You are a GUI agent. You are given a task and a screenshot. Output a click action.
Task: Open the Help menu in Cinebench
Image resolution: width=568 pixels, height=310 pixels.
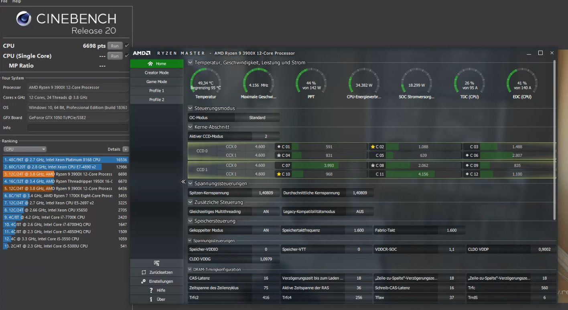16,2
